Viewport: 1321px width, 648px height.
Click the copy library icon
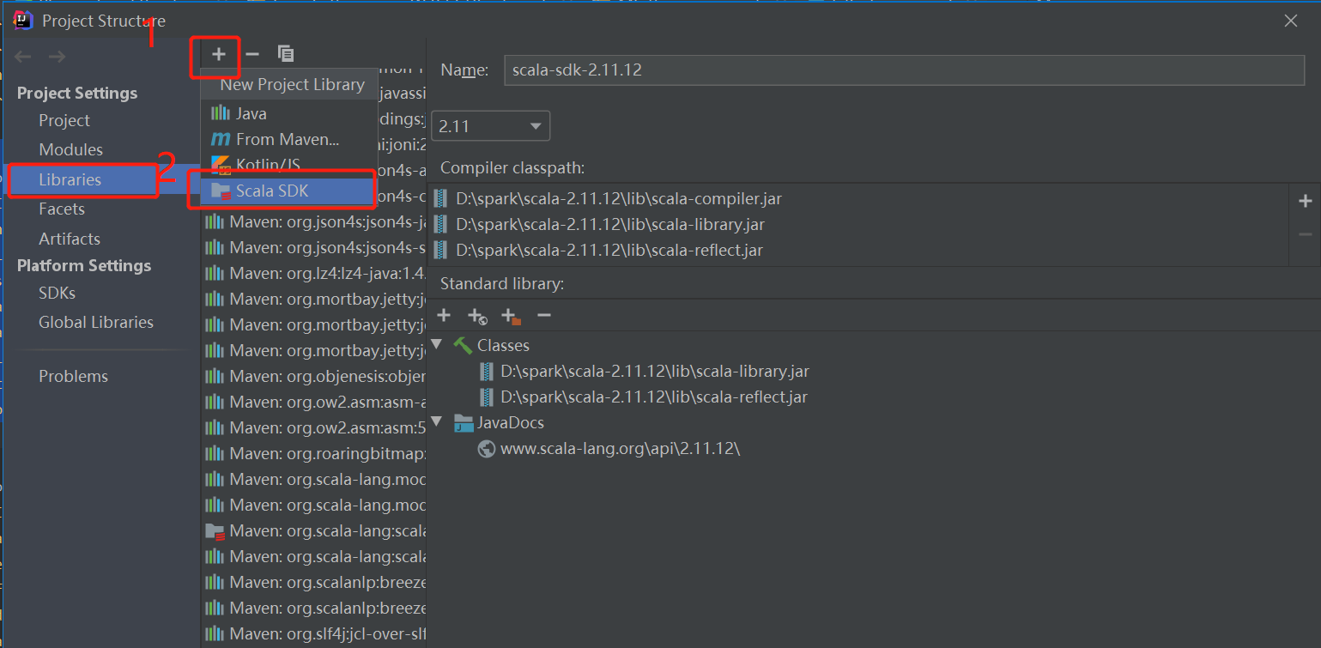point(286,54)
